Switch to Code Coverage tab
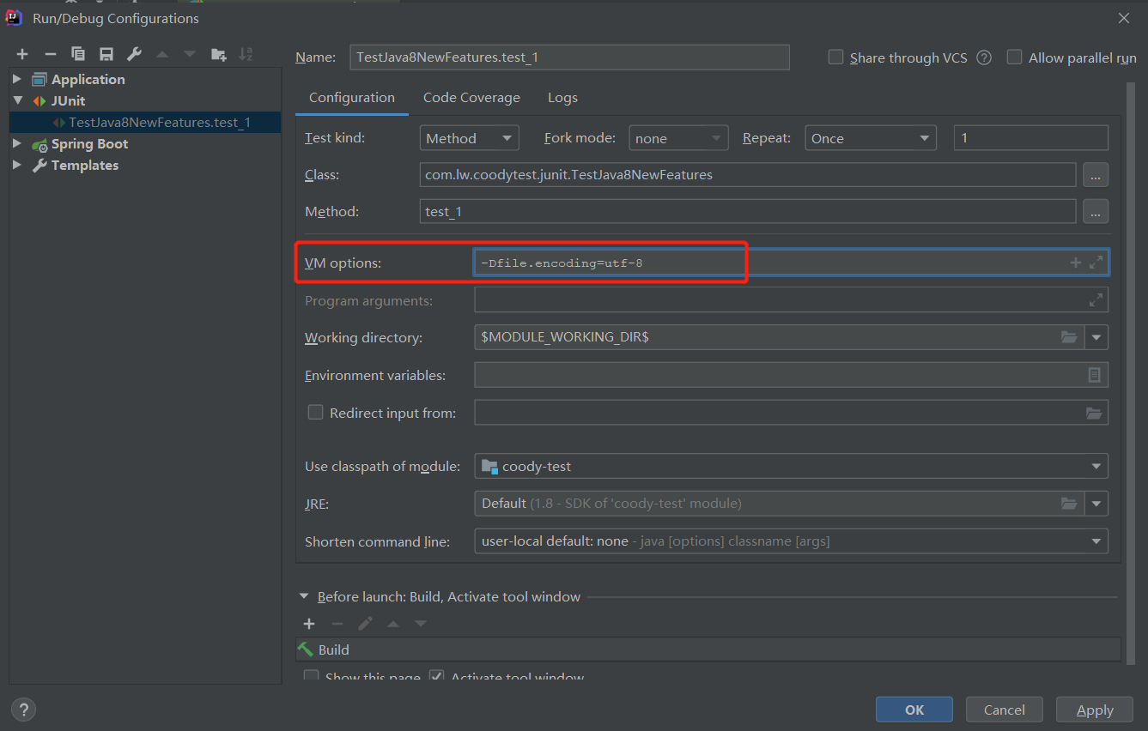This screenshot has width=1148, height=731. click(x=471, y=98)
